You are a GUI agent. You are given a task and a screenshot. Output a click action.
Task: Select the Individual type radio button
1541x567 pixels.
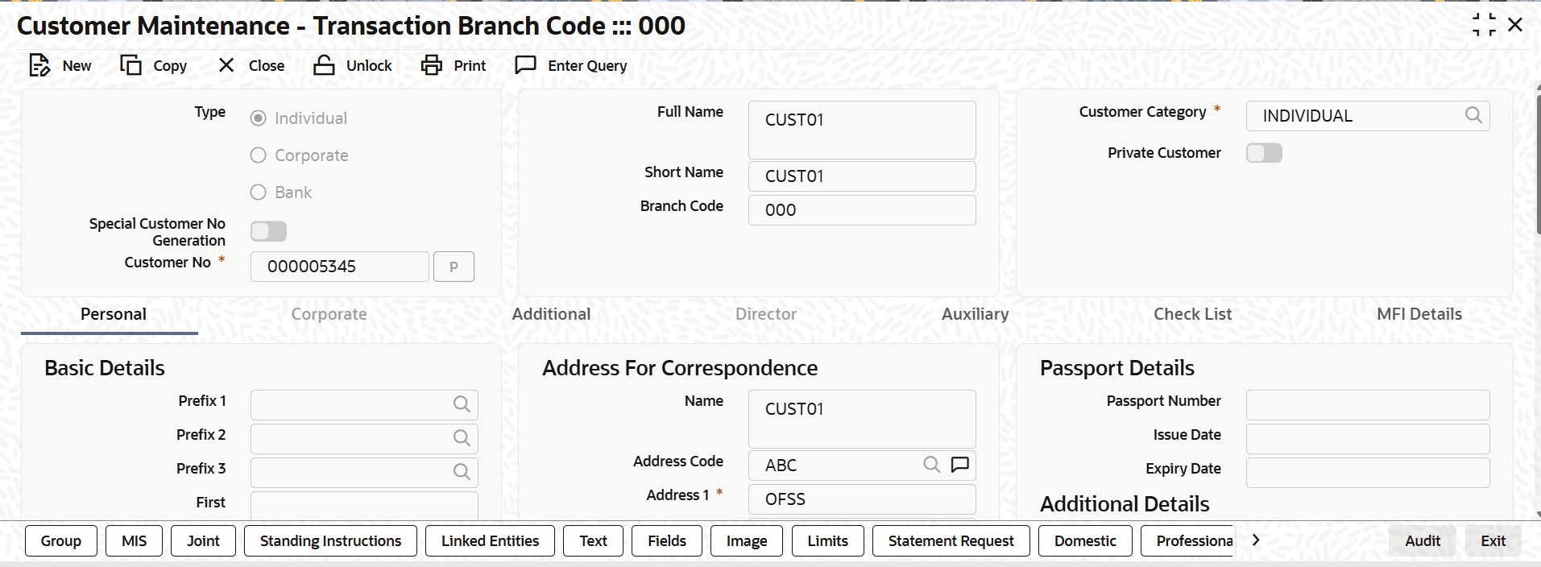tap(258, 118)
